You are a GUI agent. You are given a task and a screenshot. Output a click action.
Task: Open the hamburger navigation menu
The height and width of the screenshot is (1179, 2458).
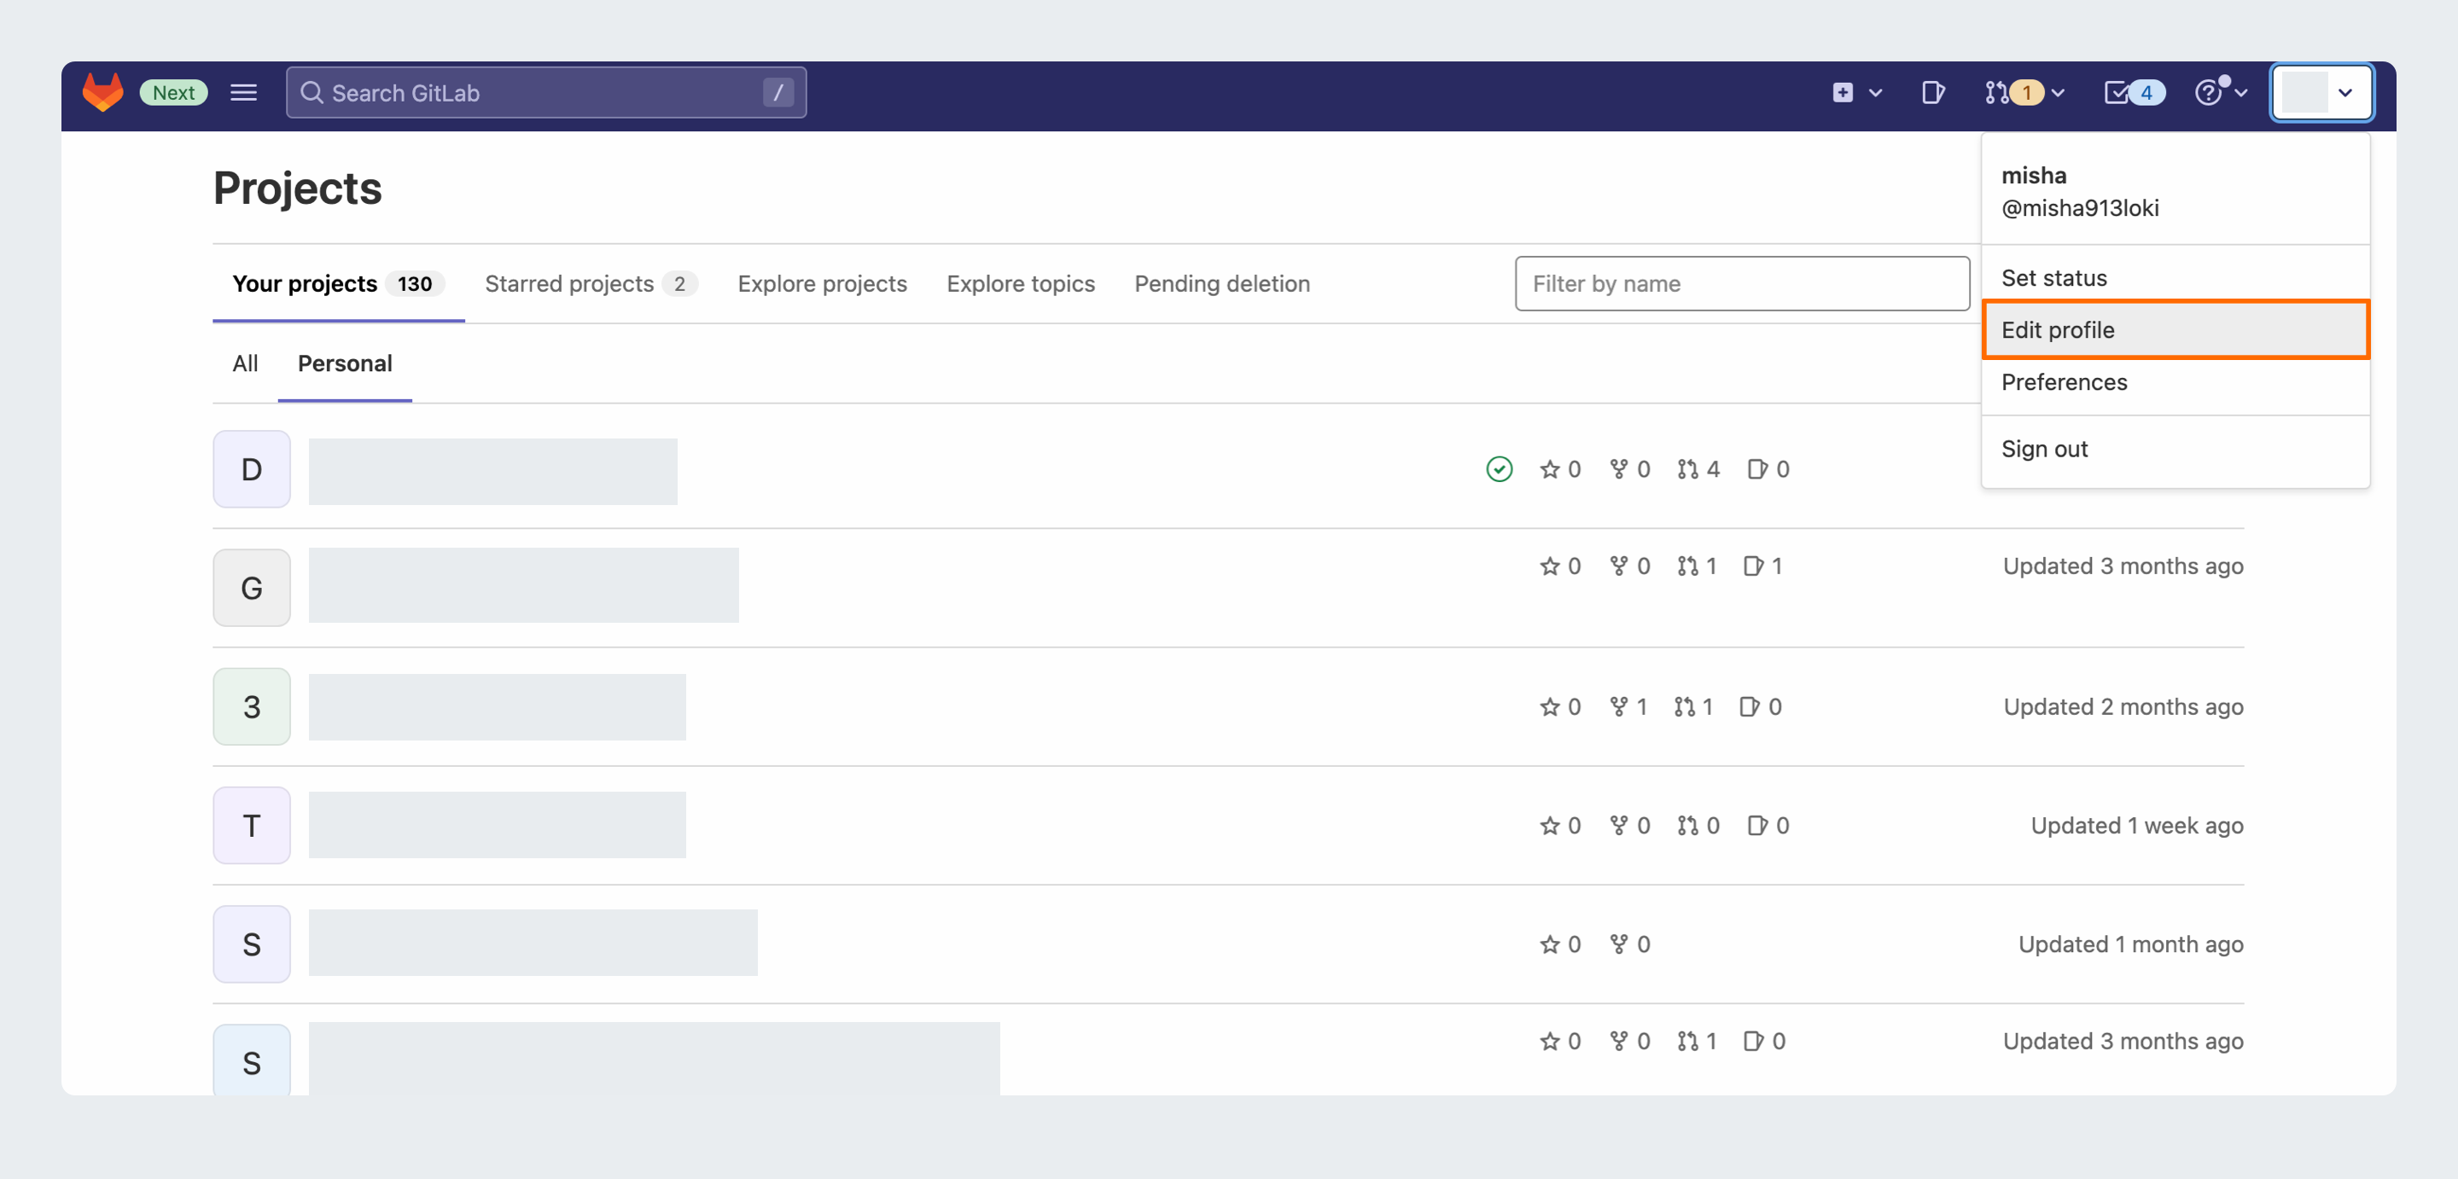243,91
